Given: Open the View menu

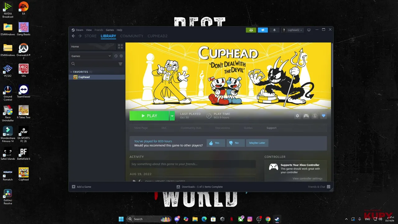Looking at the screenshot, I should coord(89,30).
